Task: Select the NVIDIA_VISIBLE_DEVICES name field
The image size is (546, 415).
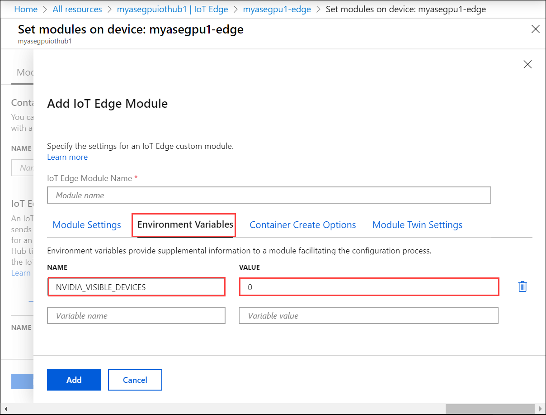Action: coord(136,286)
